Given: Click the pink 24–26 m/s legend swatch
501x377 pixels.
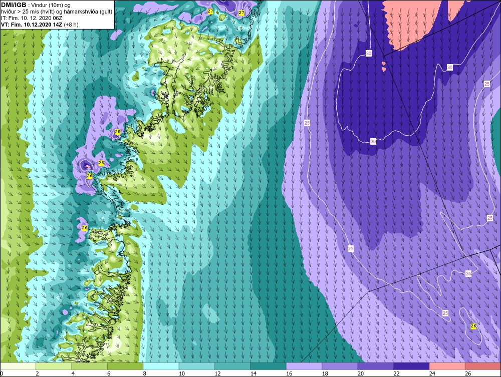Looking at the screenshot, I should [447, 366].
